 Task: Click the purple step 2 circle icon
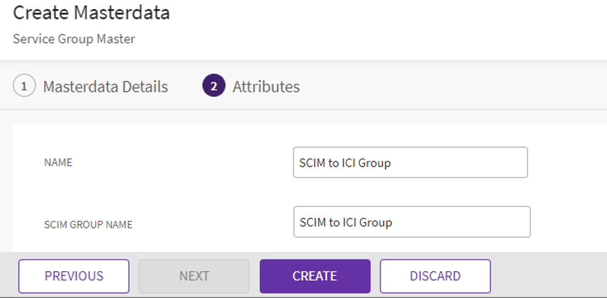click(x=214, y=86)
